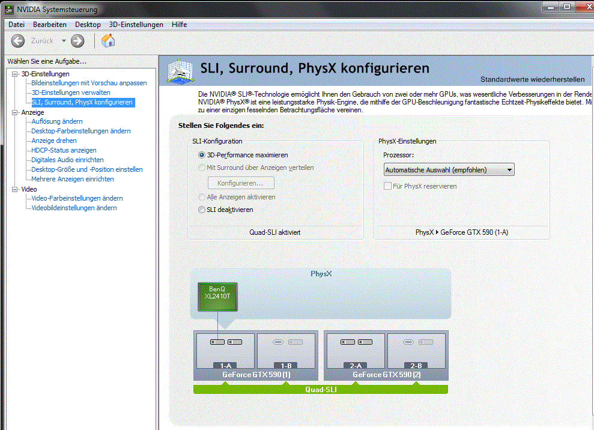Click GPU 1-A connector block
The image size is (594, 430).
(225, 351)
